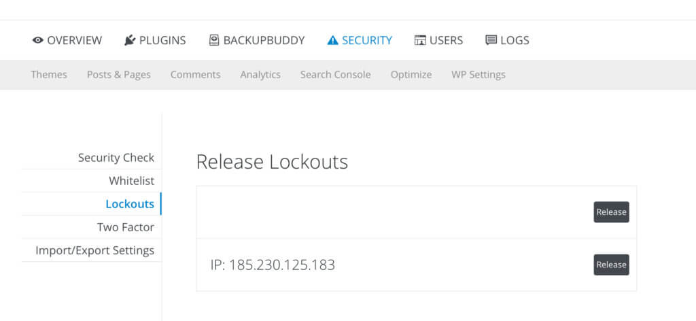Open Two Factor settings

(x=126, y=227)
